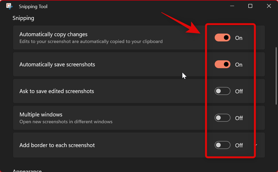Click the "Ask to save edited screenshots" label
278x172 pixels.
(57, 91)
